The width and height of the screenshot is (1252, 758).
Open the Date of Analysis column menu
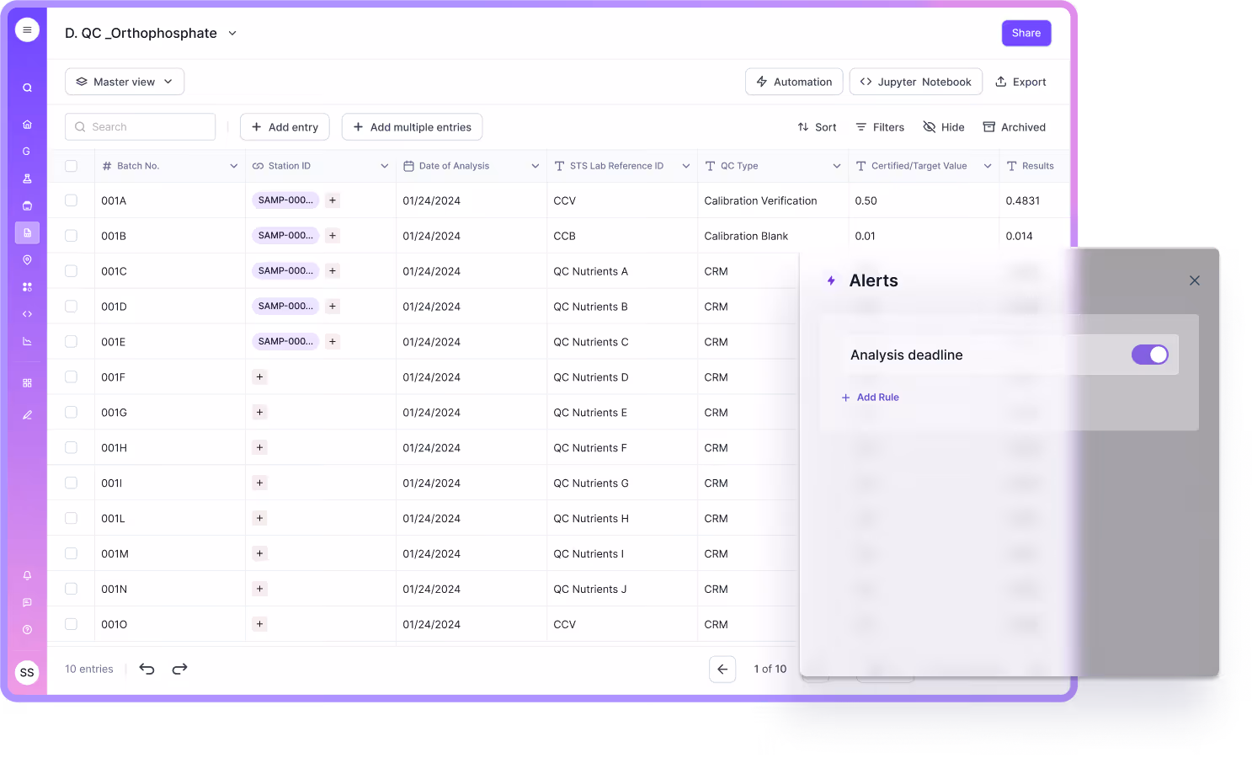[x=535, y=166]
